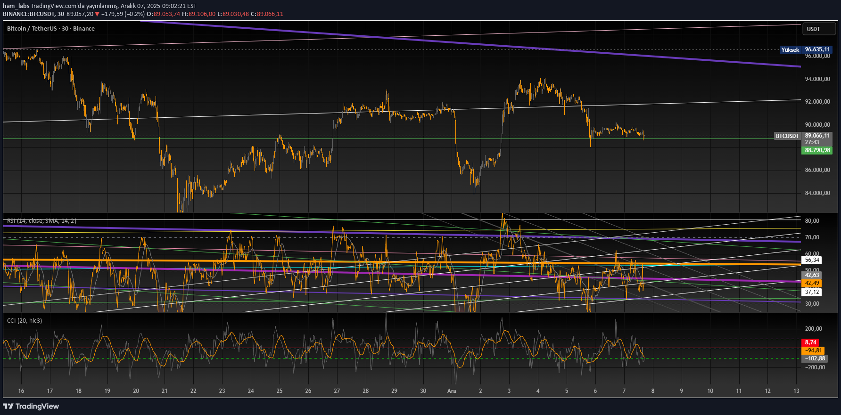Click the 37,12 RSI value label
This screenshot has height=415, width=841.
(812, 292)
